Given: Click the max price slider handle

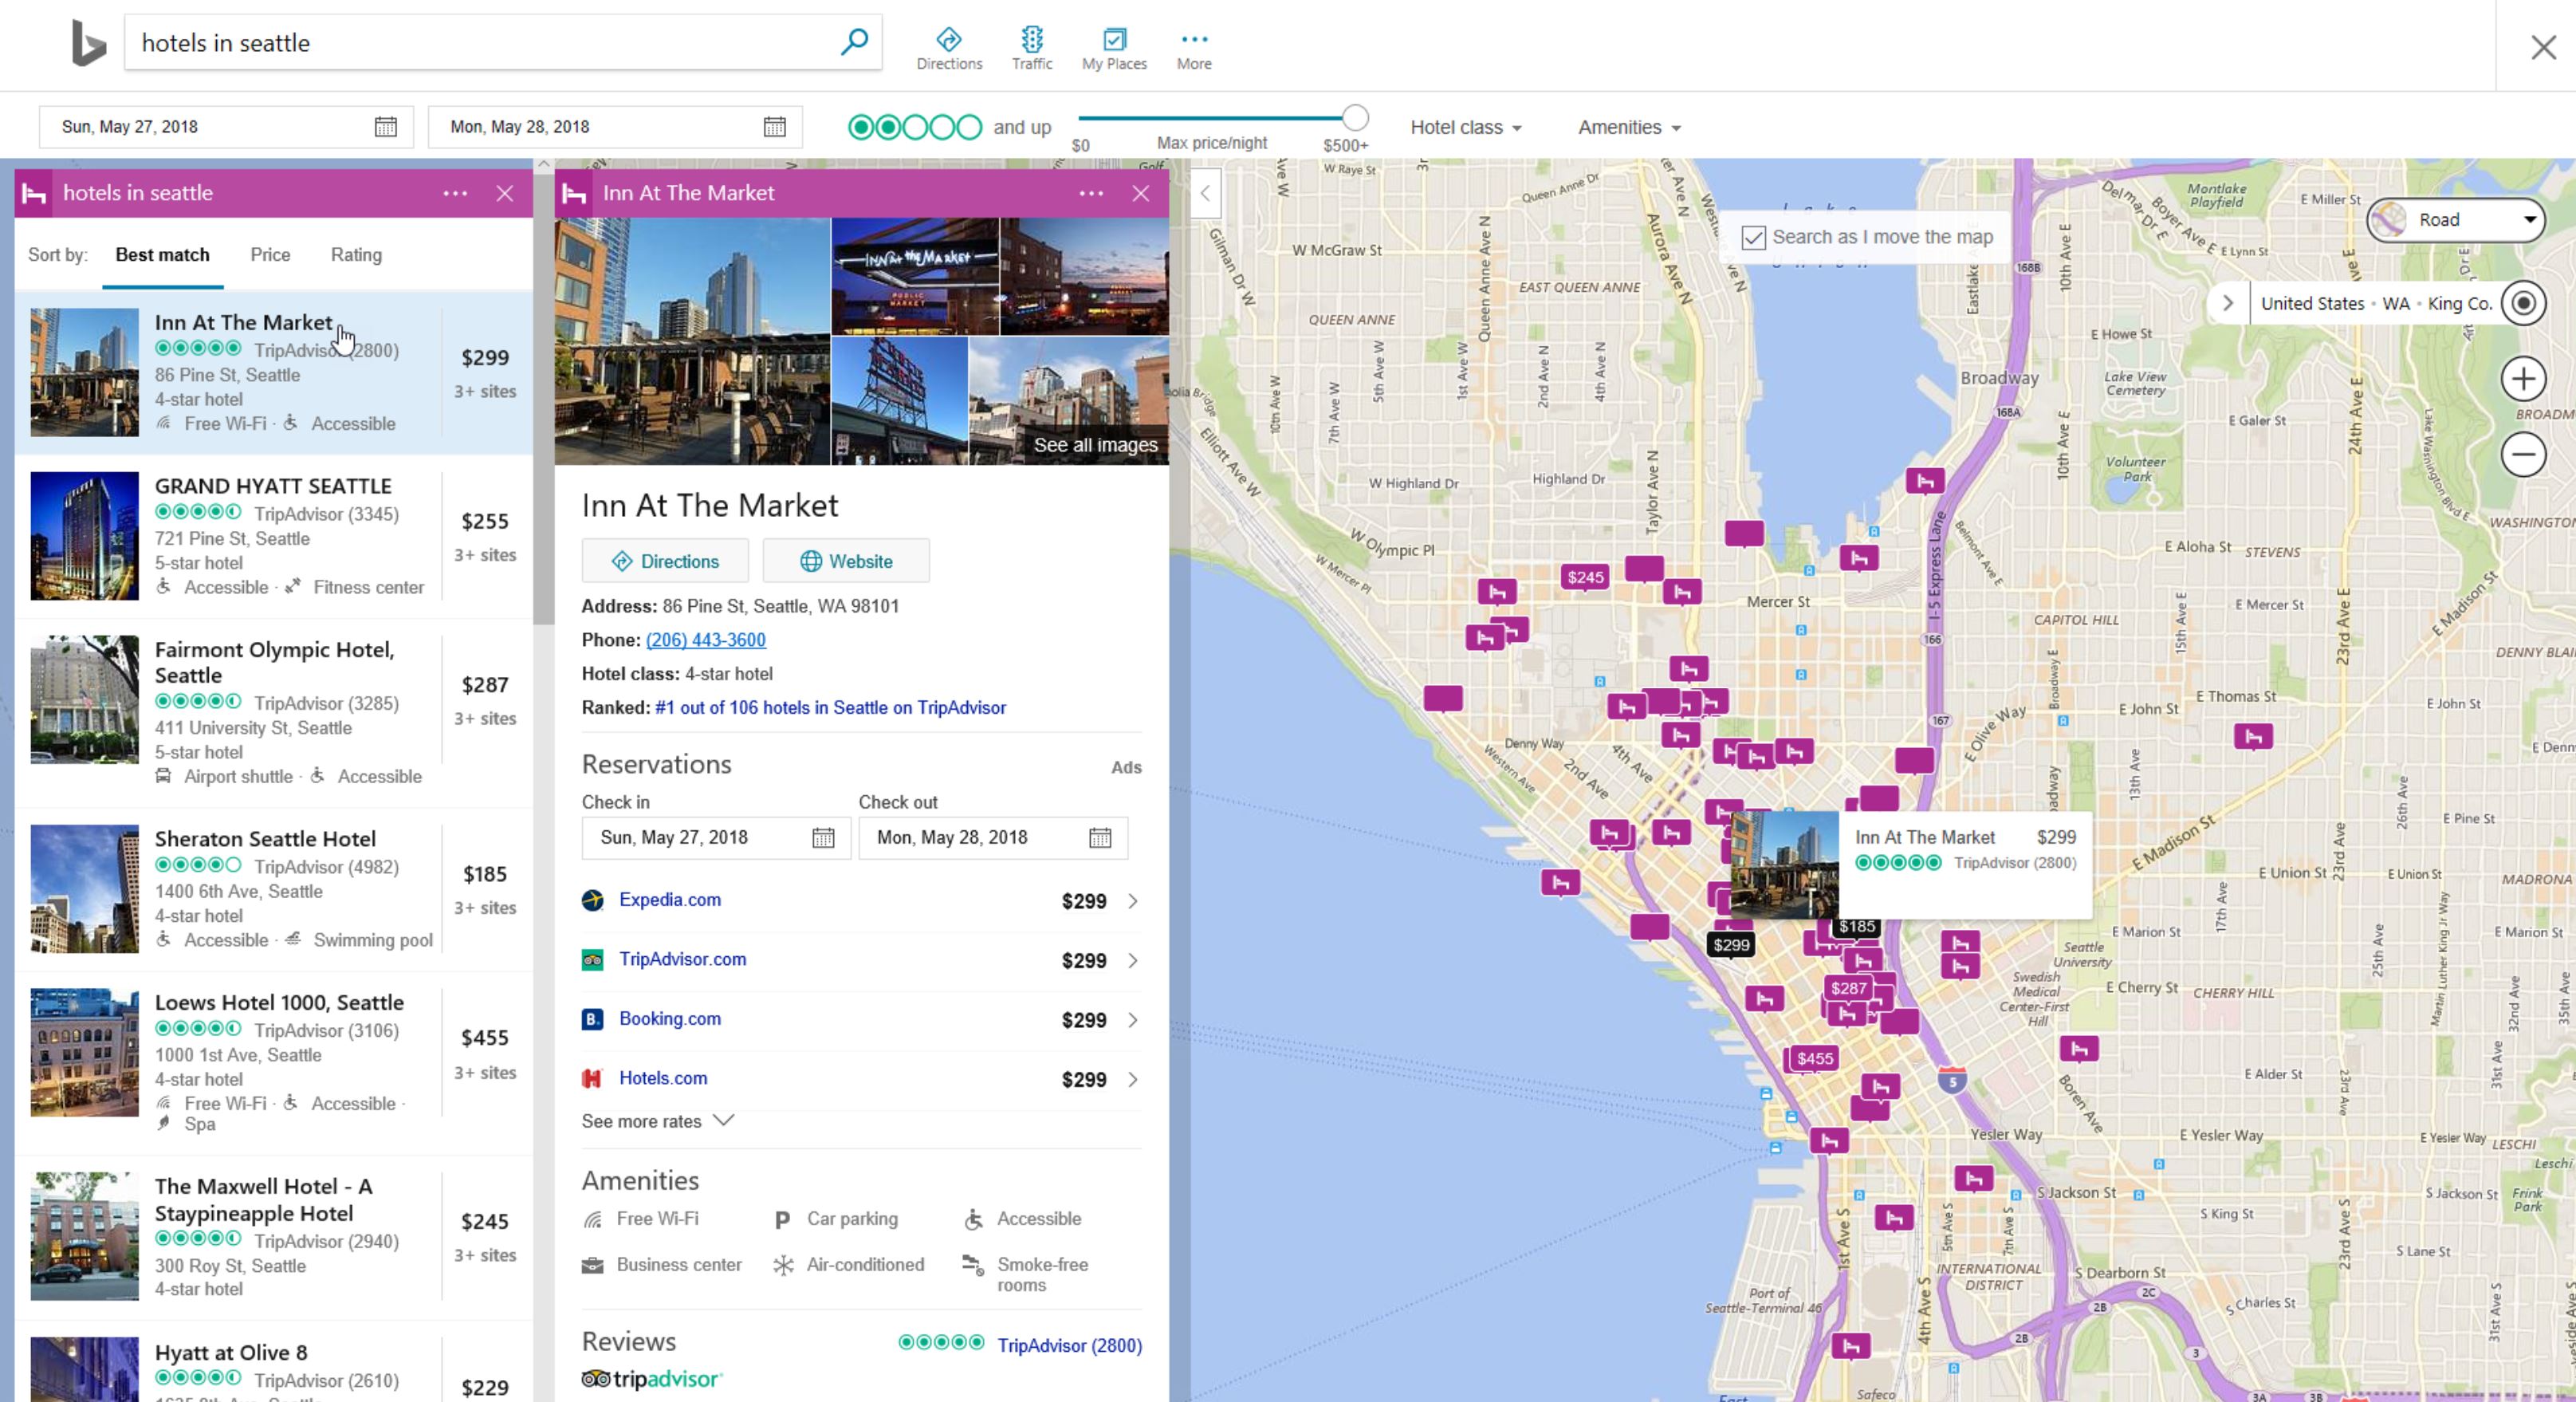Looking at the screenshot, I should [1355, 118].
